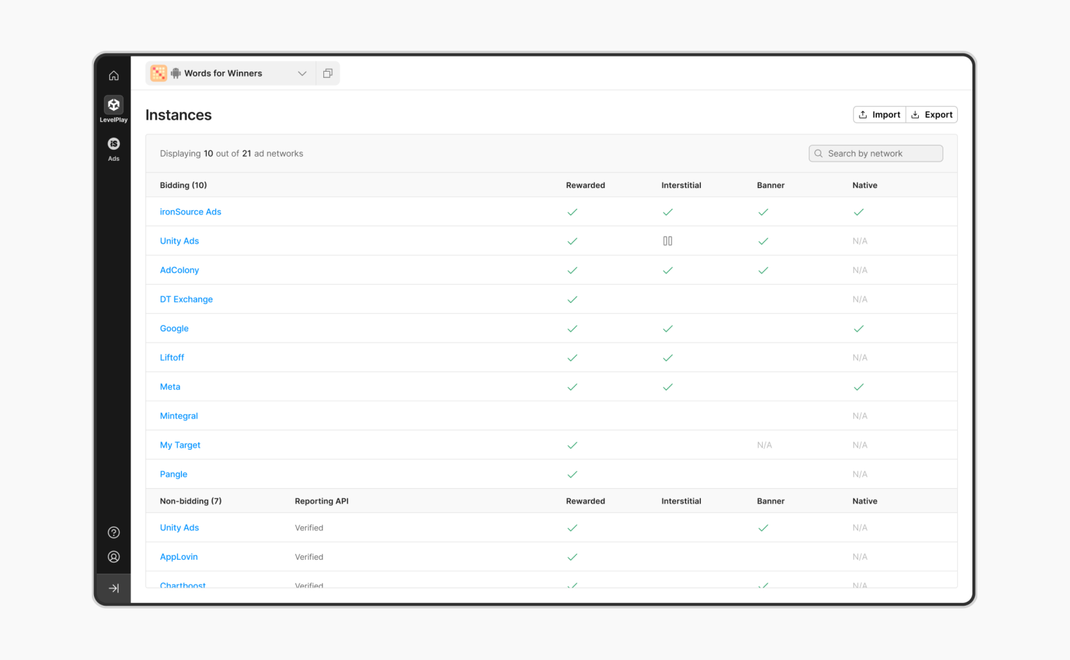
Task: Open the Home sidebar icon
Action: coord(114,75)
